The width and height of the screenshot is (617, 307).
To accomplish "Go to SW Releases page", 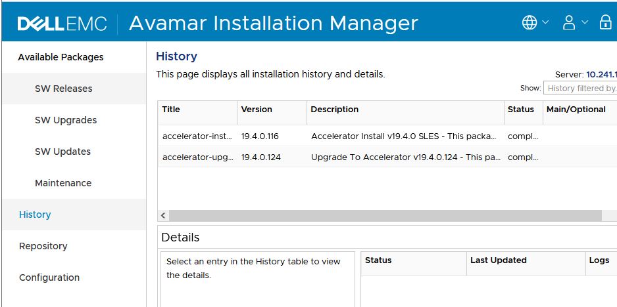I will pyautogui.click(x=63, y=89).
